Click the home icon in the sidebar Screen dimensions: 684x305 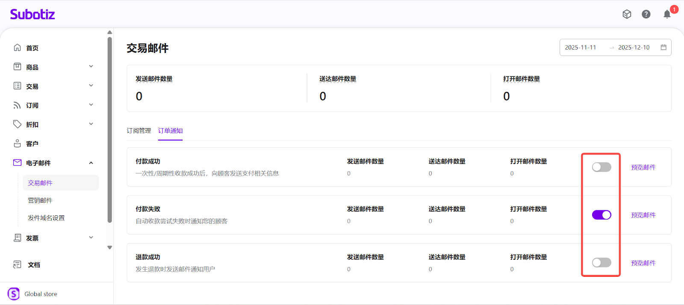click(17, 48)
